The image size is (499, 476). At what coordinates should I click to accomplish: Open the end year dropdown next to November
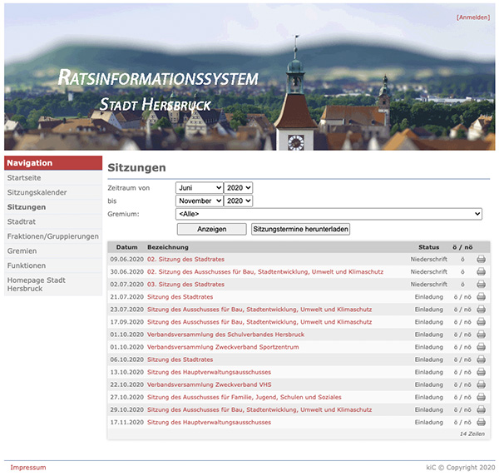(238, 201)
